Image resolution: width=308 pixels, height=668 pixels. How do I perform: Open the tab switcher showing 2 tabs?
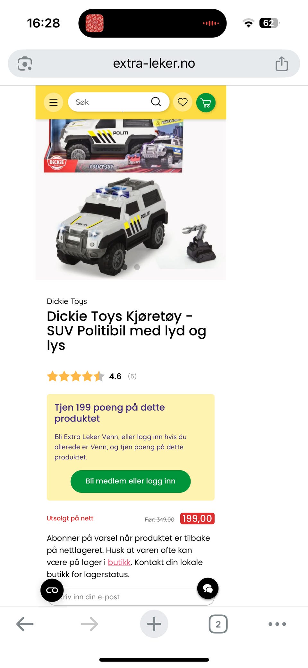(218, 624)
